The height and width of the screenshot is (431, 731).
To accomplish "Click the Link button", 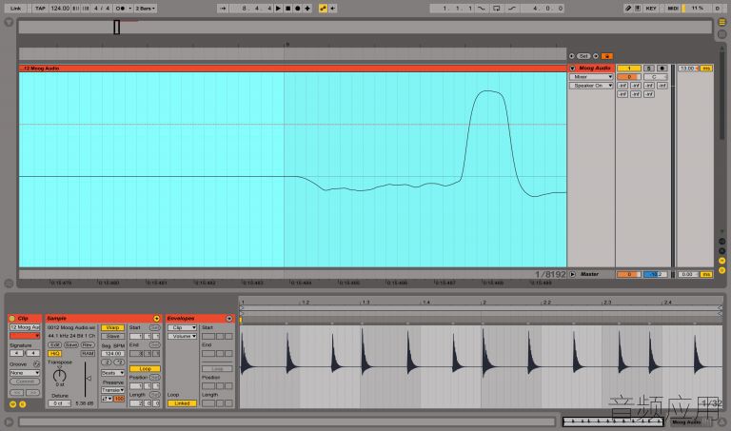I will [15, 9].
